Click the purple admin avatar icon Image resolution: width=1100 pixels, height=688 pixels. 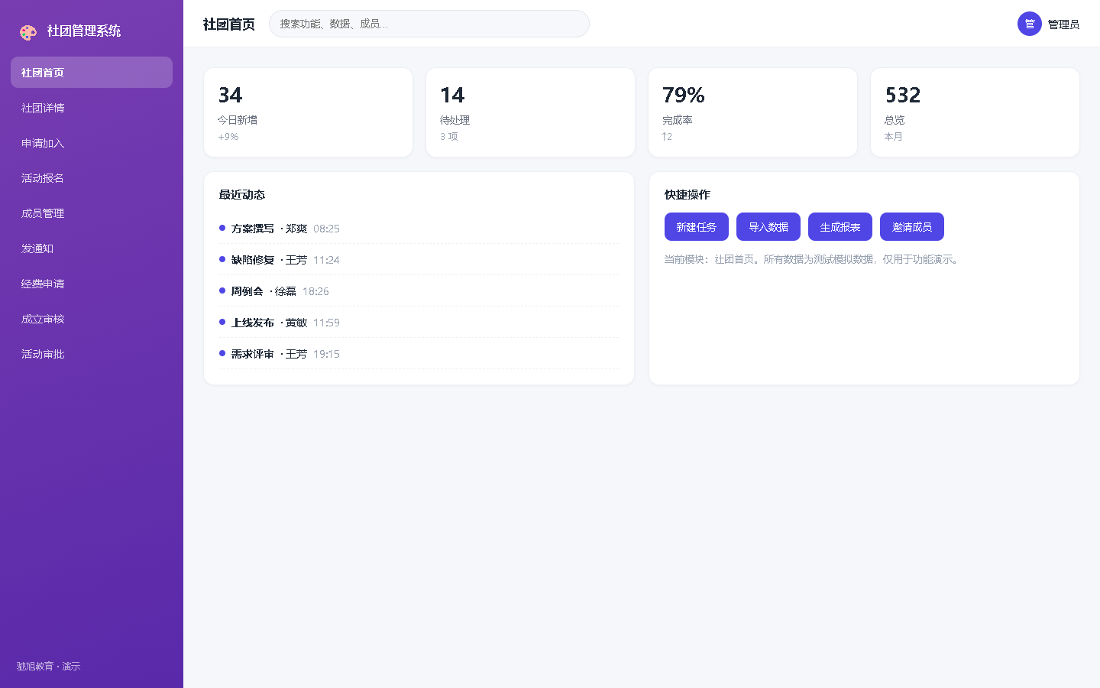tap(1029, 24)
